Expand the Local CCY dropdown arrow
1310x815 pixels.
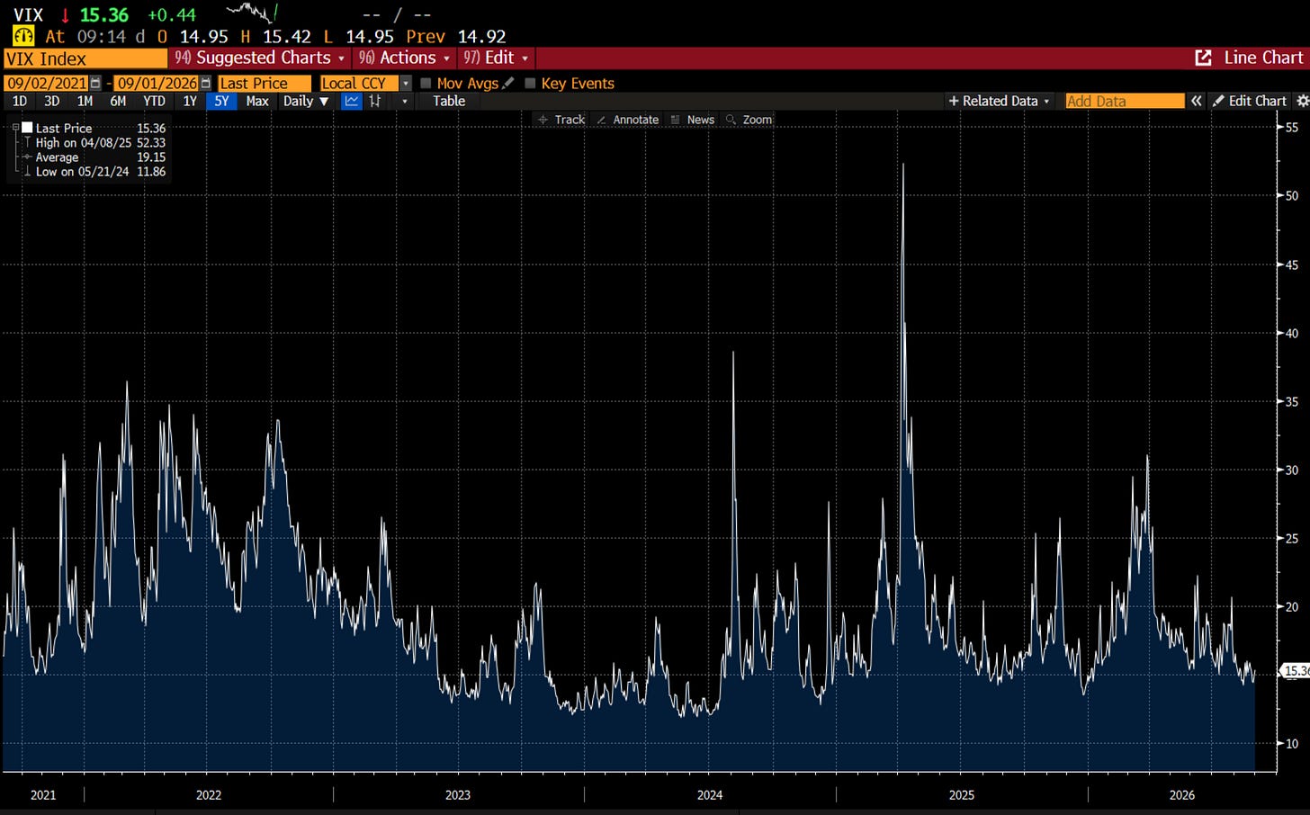(406, 83)
